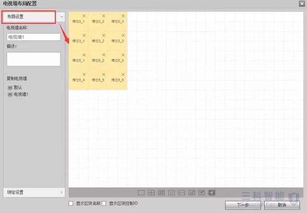
Task: Select the 2x2 grid layout icon
Action: (x=151, y=192)
